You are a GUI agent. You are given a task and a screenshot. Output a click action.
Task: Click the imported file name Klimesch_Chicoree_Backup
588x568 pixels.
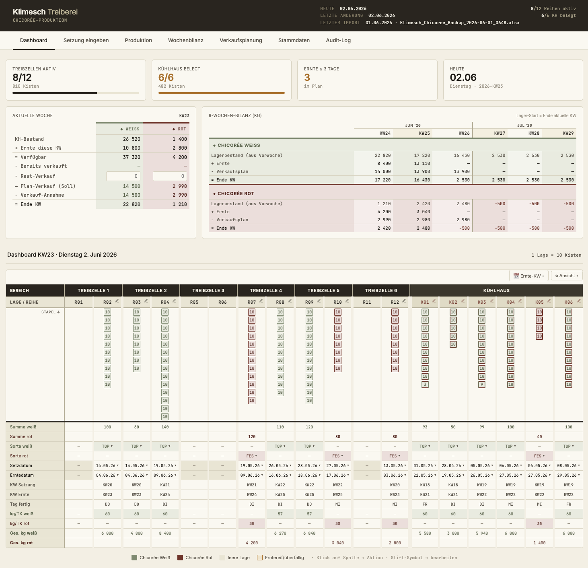click(x=460, y=23)
